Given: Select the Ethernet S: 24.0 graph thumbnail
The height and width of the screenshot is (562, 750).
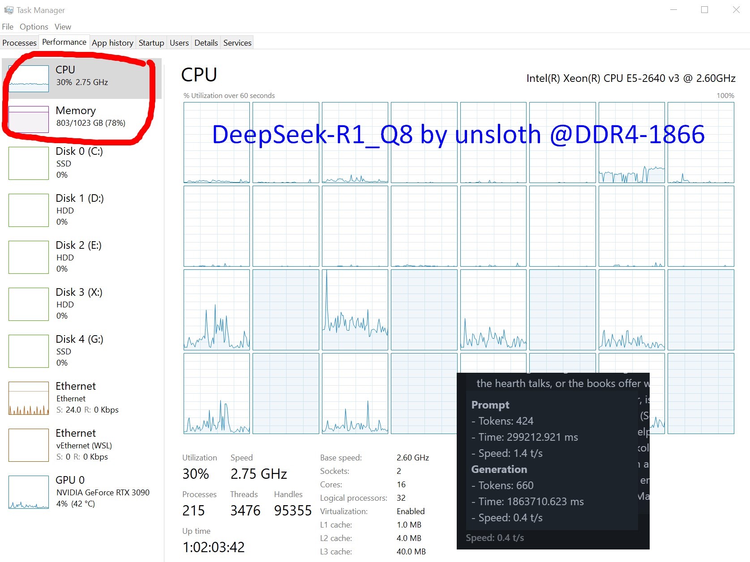Looking at the screenshot, I should (29, 398).
